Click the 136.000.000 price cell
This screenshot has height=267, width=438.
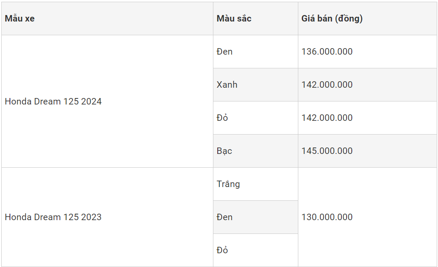click(x=327, y=52)
